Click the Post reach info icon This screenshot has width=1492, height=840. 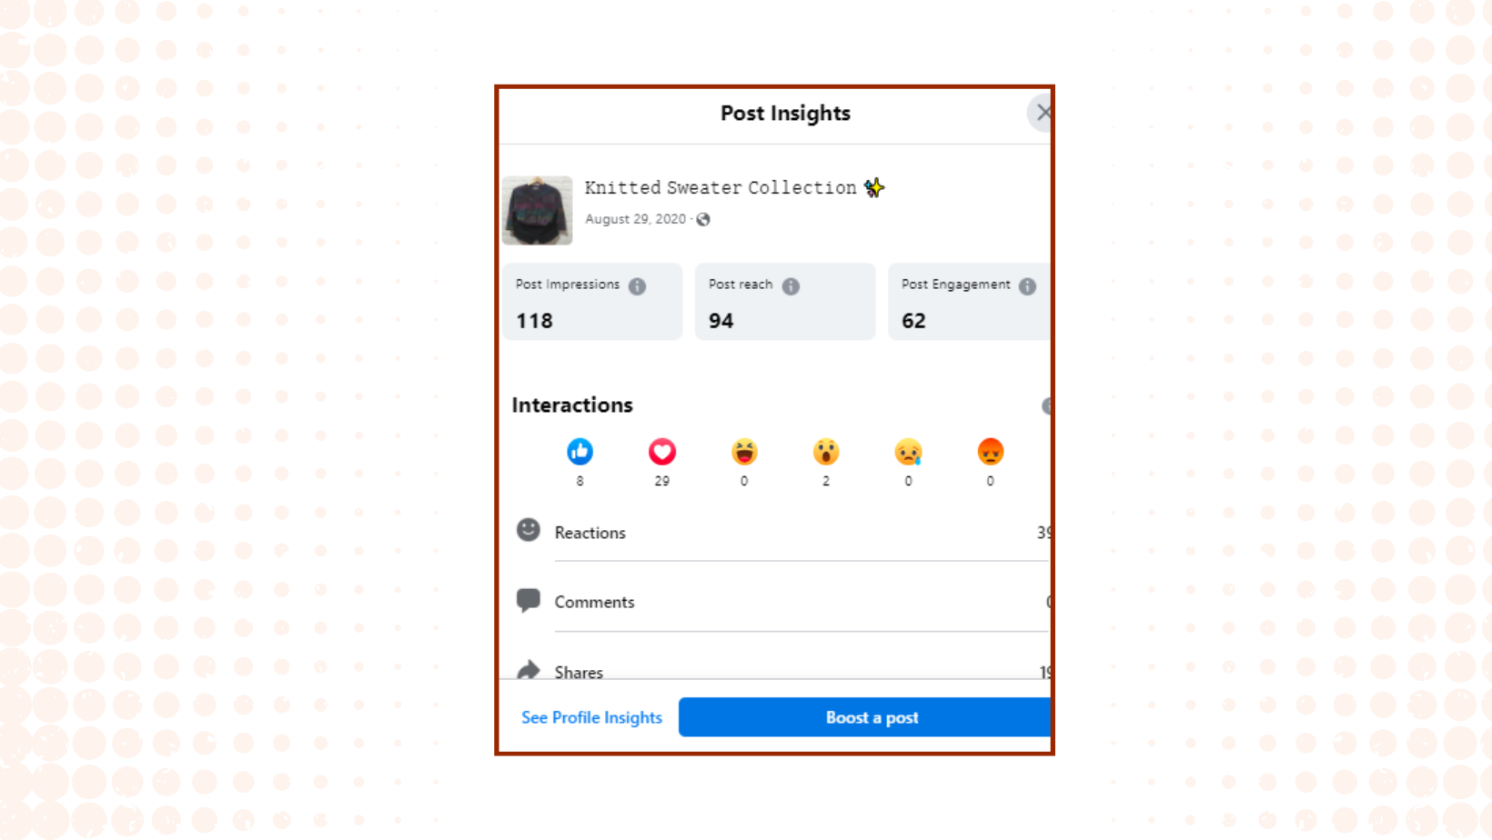pos(791,286)
